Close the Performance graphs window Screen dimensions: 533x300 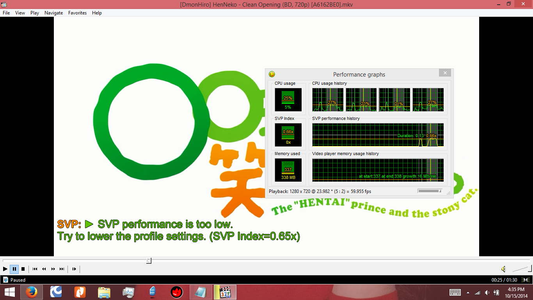[x=445, y=73]
